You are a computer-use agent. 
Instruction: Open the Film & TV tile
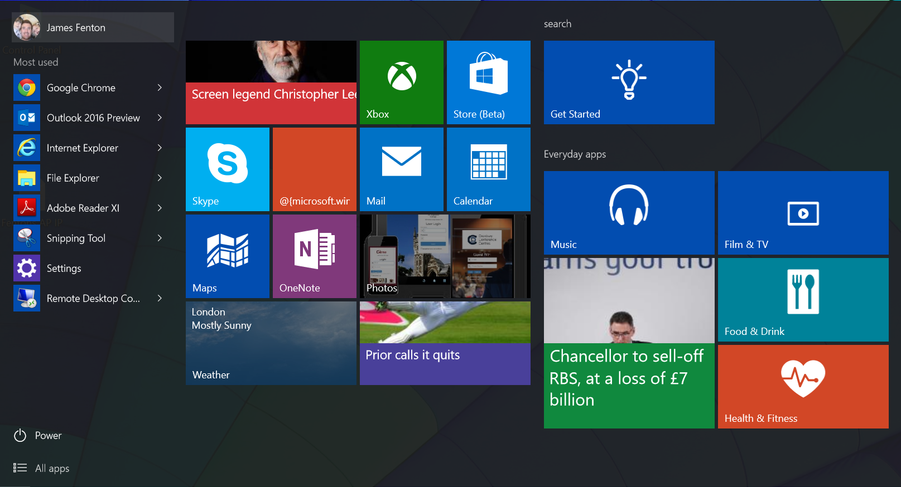[x=803, y=213]
